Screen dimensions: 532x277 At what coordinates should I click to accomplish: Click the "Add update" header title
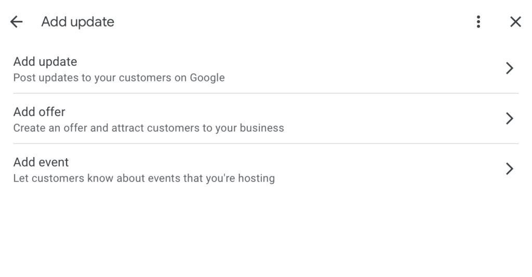(x=77, y=22)
